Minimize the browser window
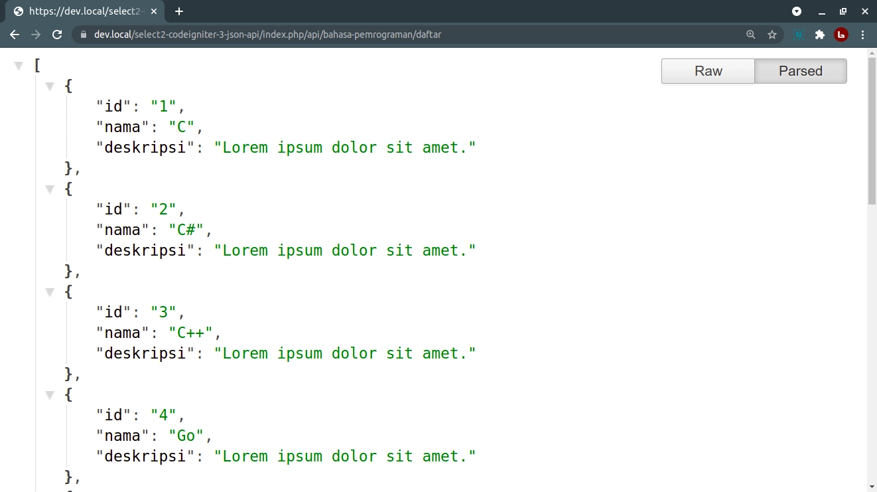877x492 pixels. click(822, 11)
